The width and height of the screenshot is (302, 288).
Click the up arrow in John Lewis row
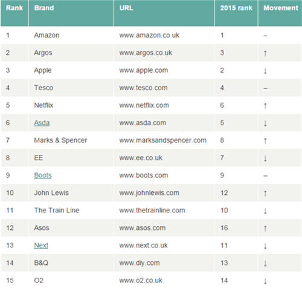265,193
